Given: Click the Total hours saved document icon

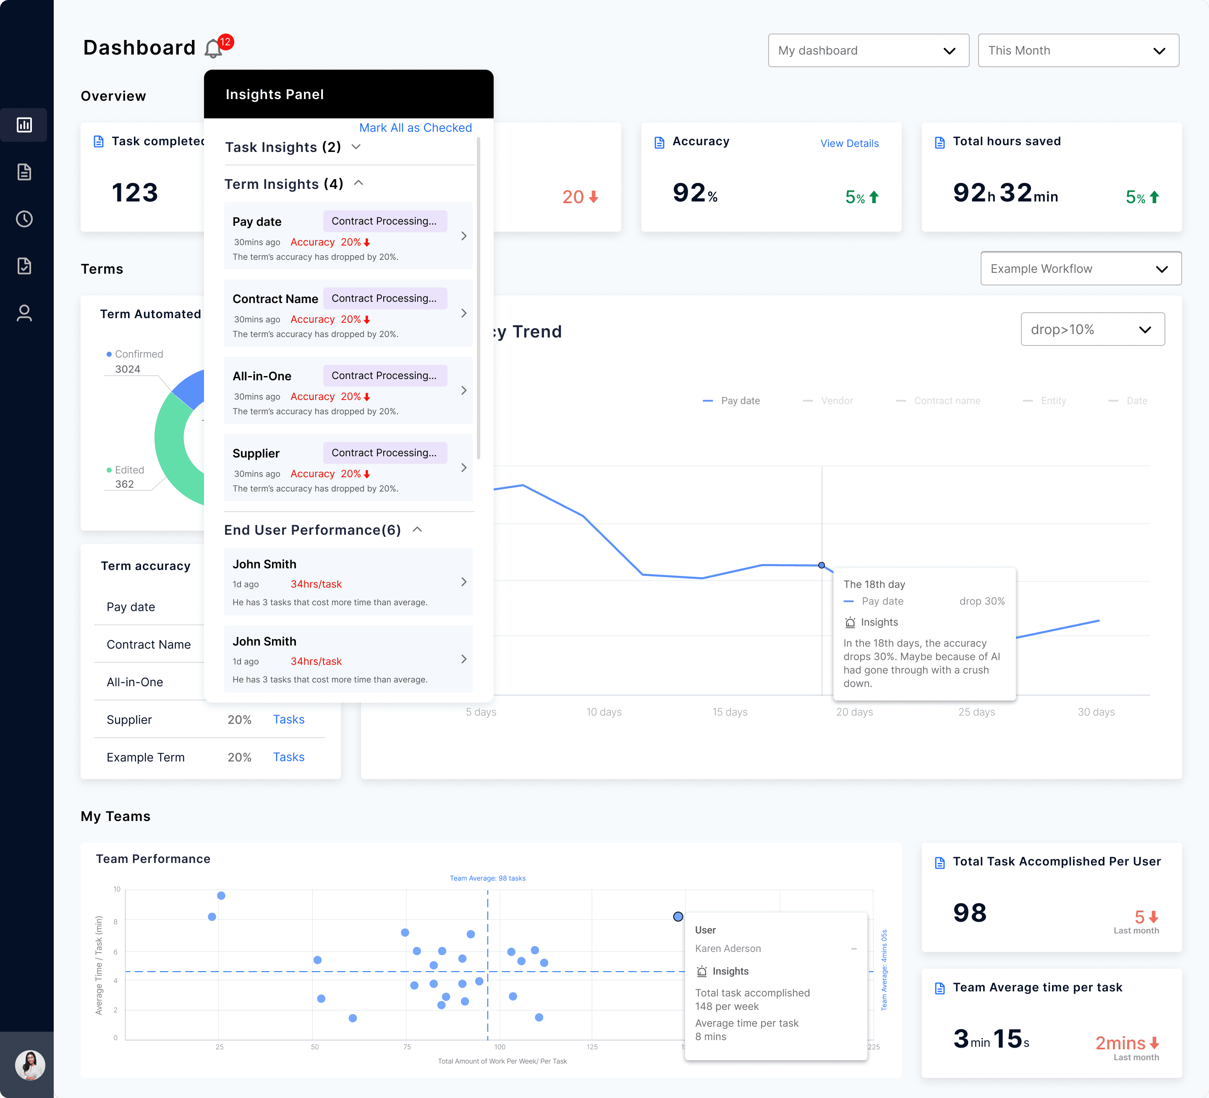Looking at the screenshot, I should pyautogui.click(x=940, y=142).
